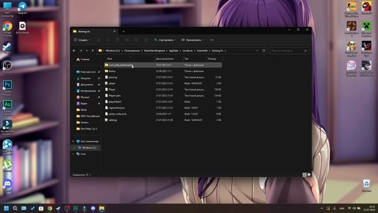378x213 pixels.
Task: Go to Пользователи in breadcrumb path
Action: [x=132, y=51]
